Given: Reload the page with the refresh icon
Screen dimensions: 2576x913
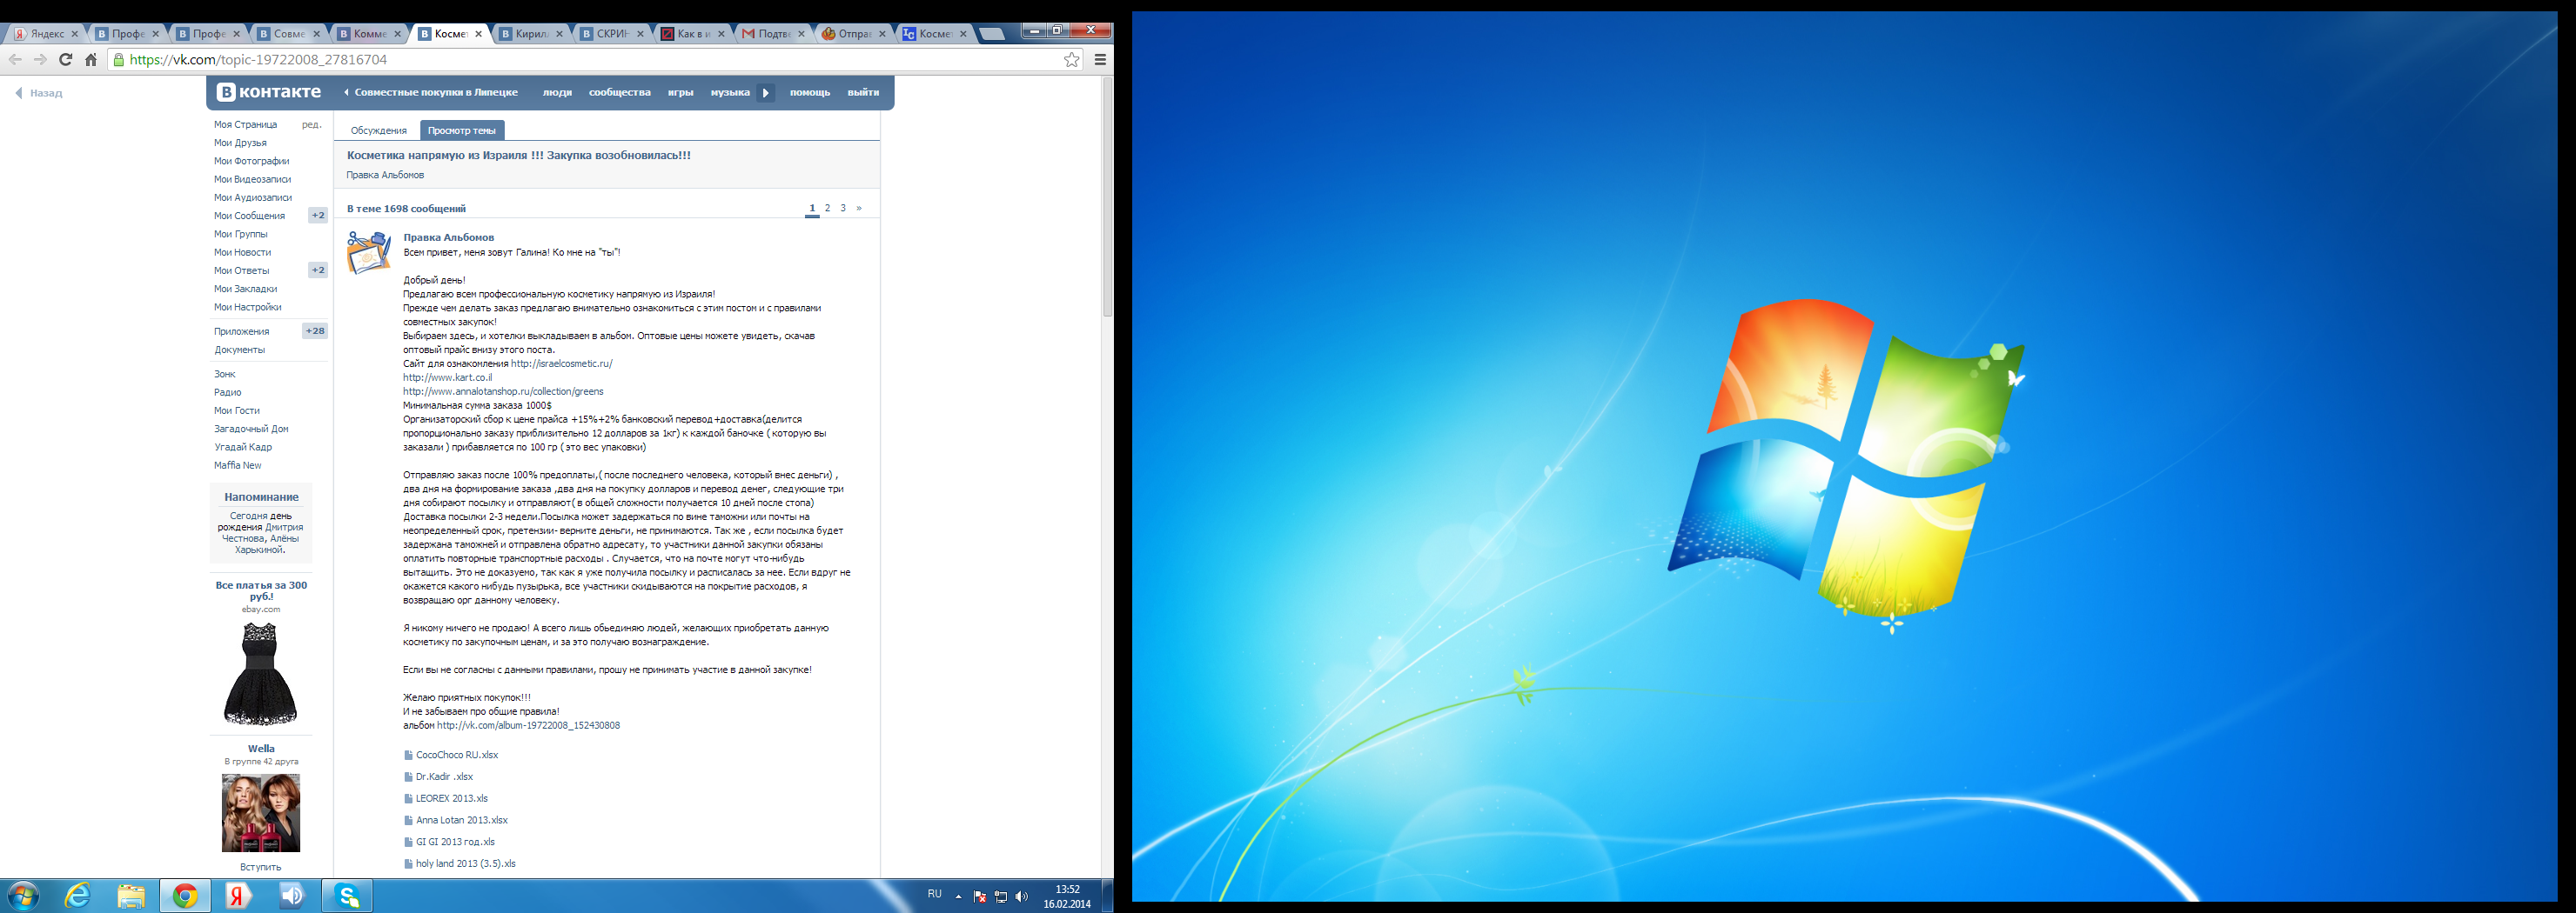Looking at the screenshot, I should (x=66, y=60).
